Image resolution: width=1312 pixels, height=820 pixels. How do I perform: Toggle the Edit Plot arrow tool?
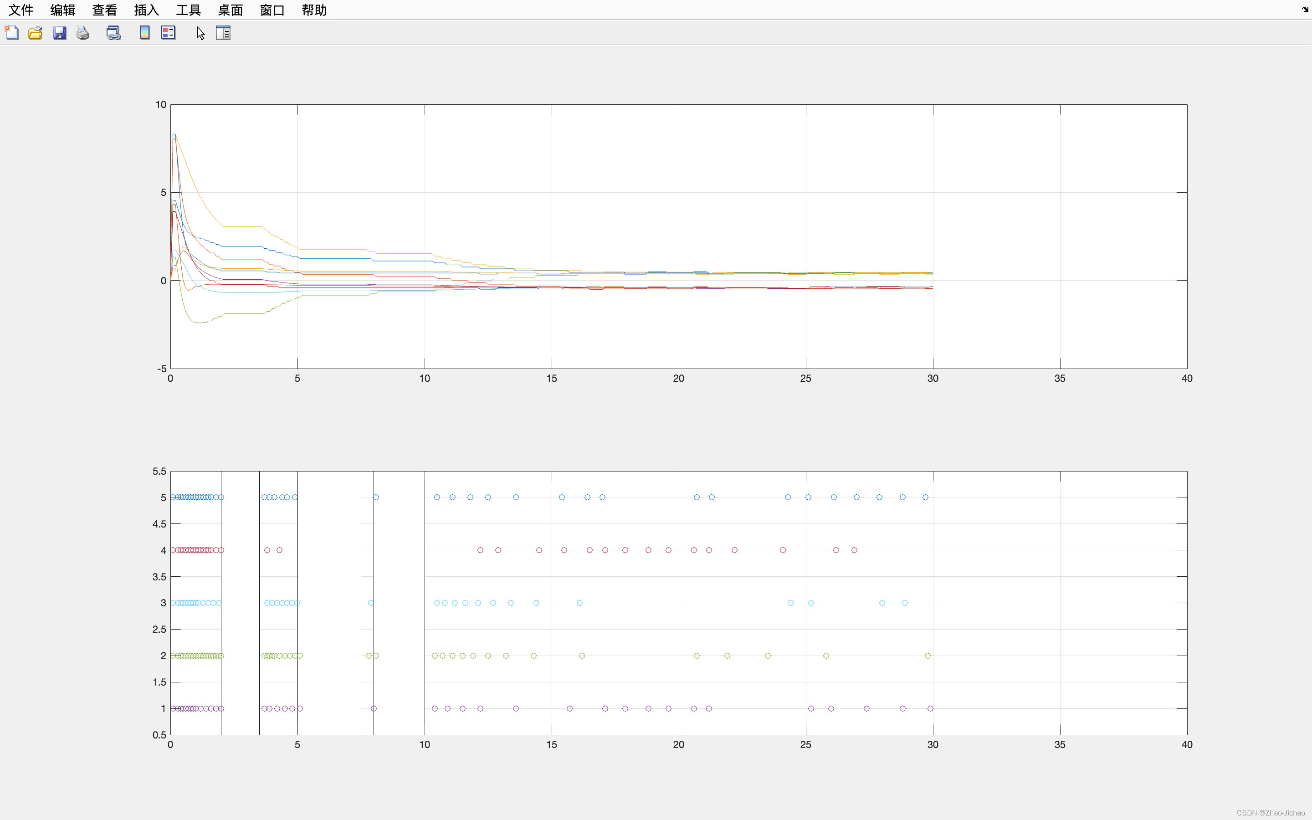tap(200, 33)
